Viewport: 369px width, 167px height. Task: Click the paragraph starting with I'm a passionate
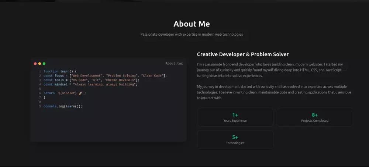[x=271, y=70]
